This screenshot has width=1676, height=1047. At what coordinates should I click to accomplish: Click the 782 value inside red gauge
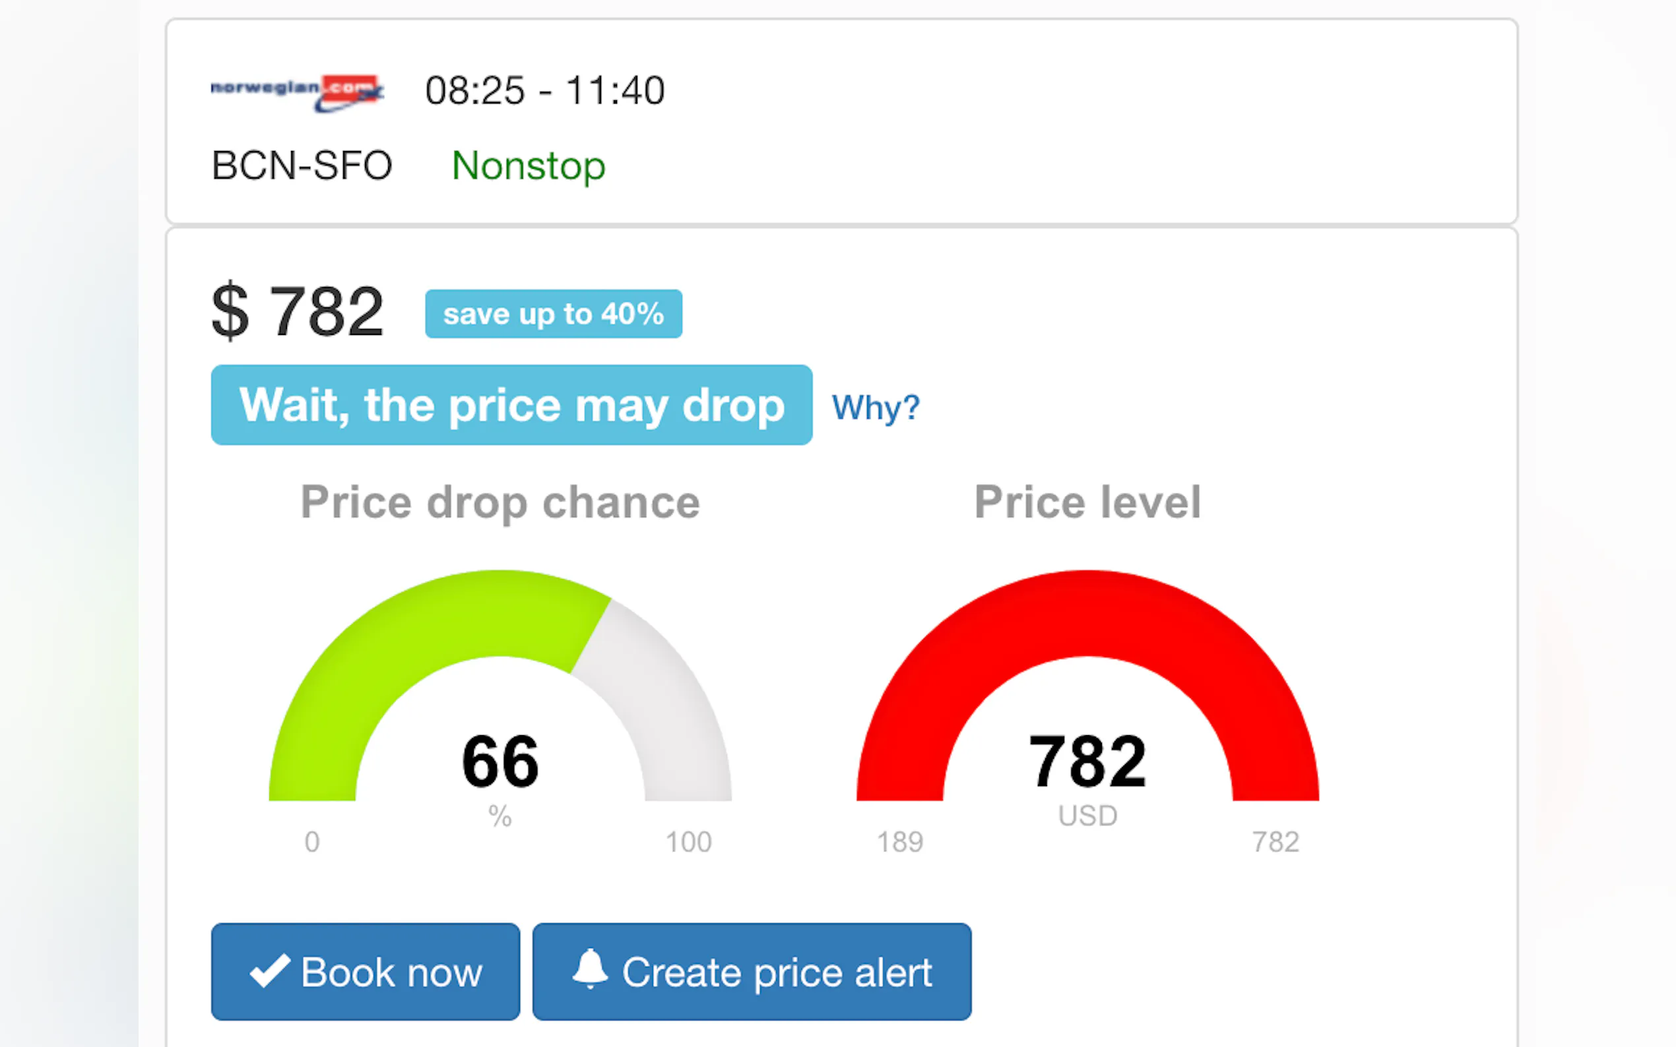(1087, 762)
